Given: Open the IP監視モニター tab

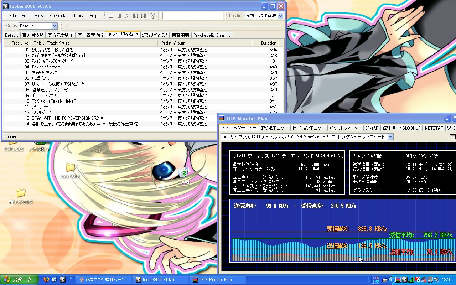Looking at the screenshot, I should pos(274,128).
